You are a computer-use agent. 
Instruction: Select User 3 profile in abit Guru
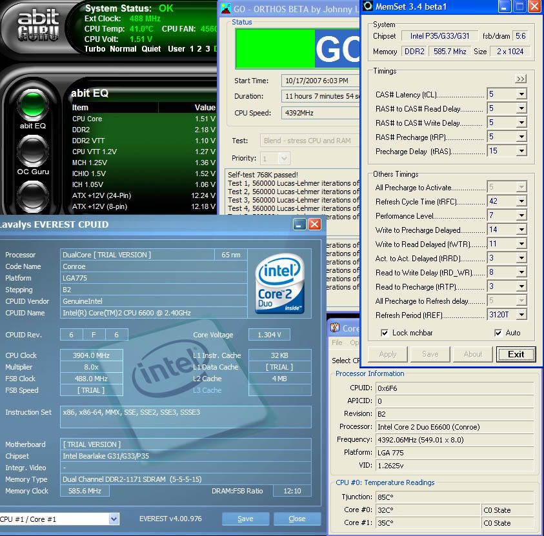(208, 49)
